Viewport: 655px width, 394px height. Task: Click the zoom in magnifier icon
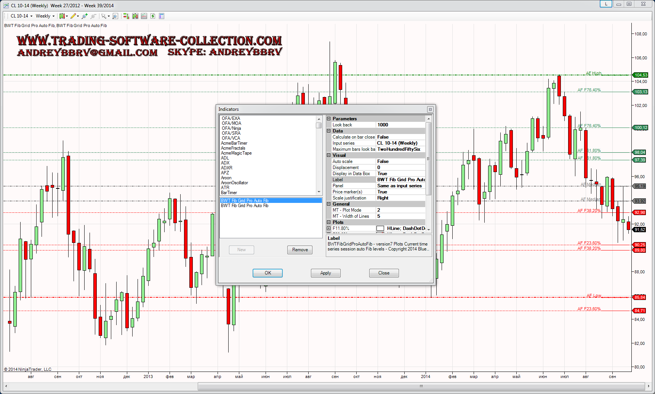click(x=85, y=16)
